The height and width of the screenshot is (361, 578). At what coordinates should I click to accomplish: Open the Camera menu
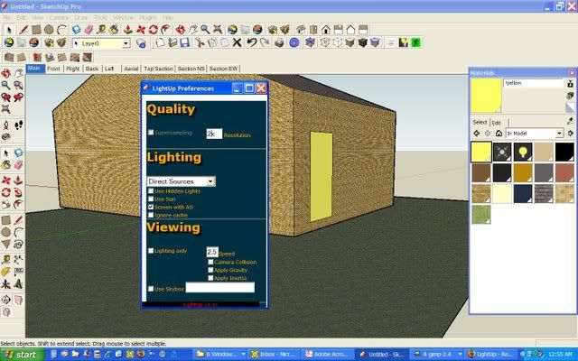coord(59,18)
